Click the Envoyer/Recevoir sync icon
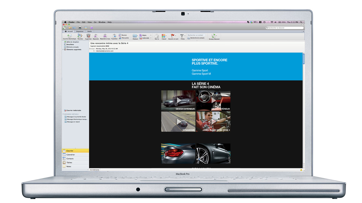The image size is (362, 203). [213, 36]
